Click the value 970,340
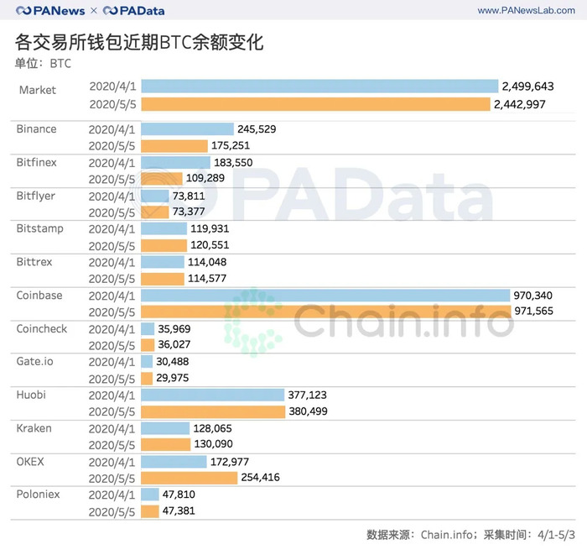 coord(532,296)
